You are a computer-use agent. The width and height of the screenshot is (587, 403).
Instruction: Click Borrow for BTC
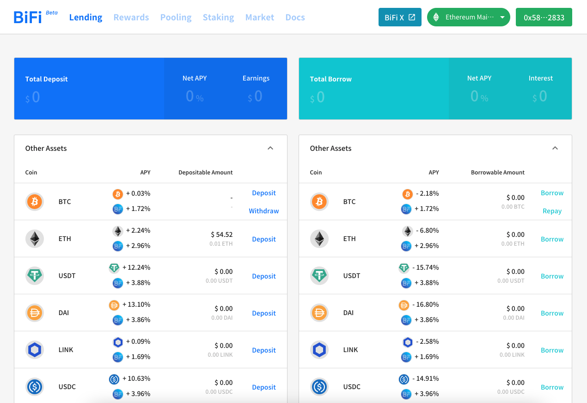552,193
